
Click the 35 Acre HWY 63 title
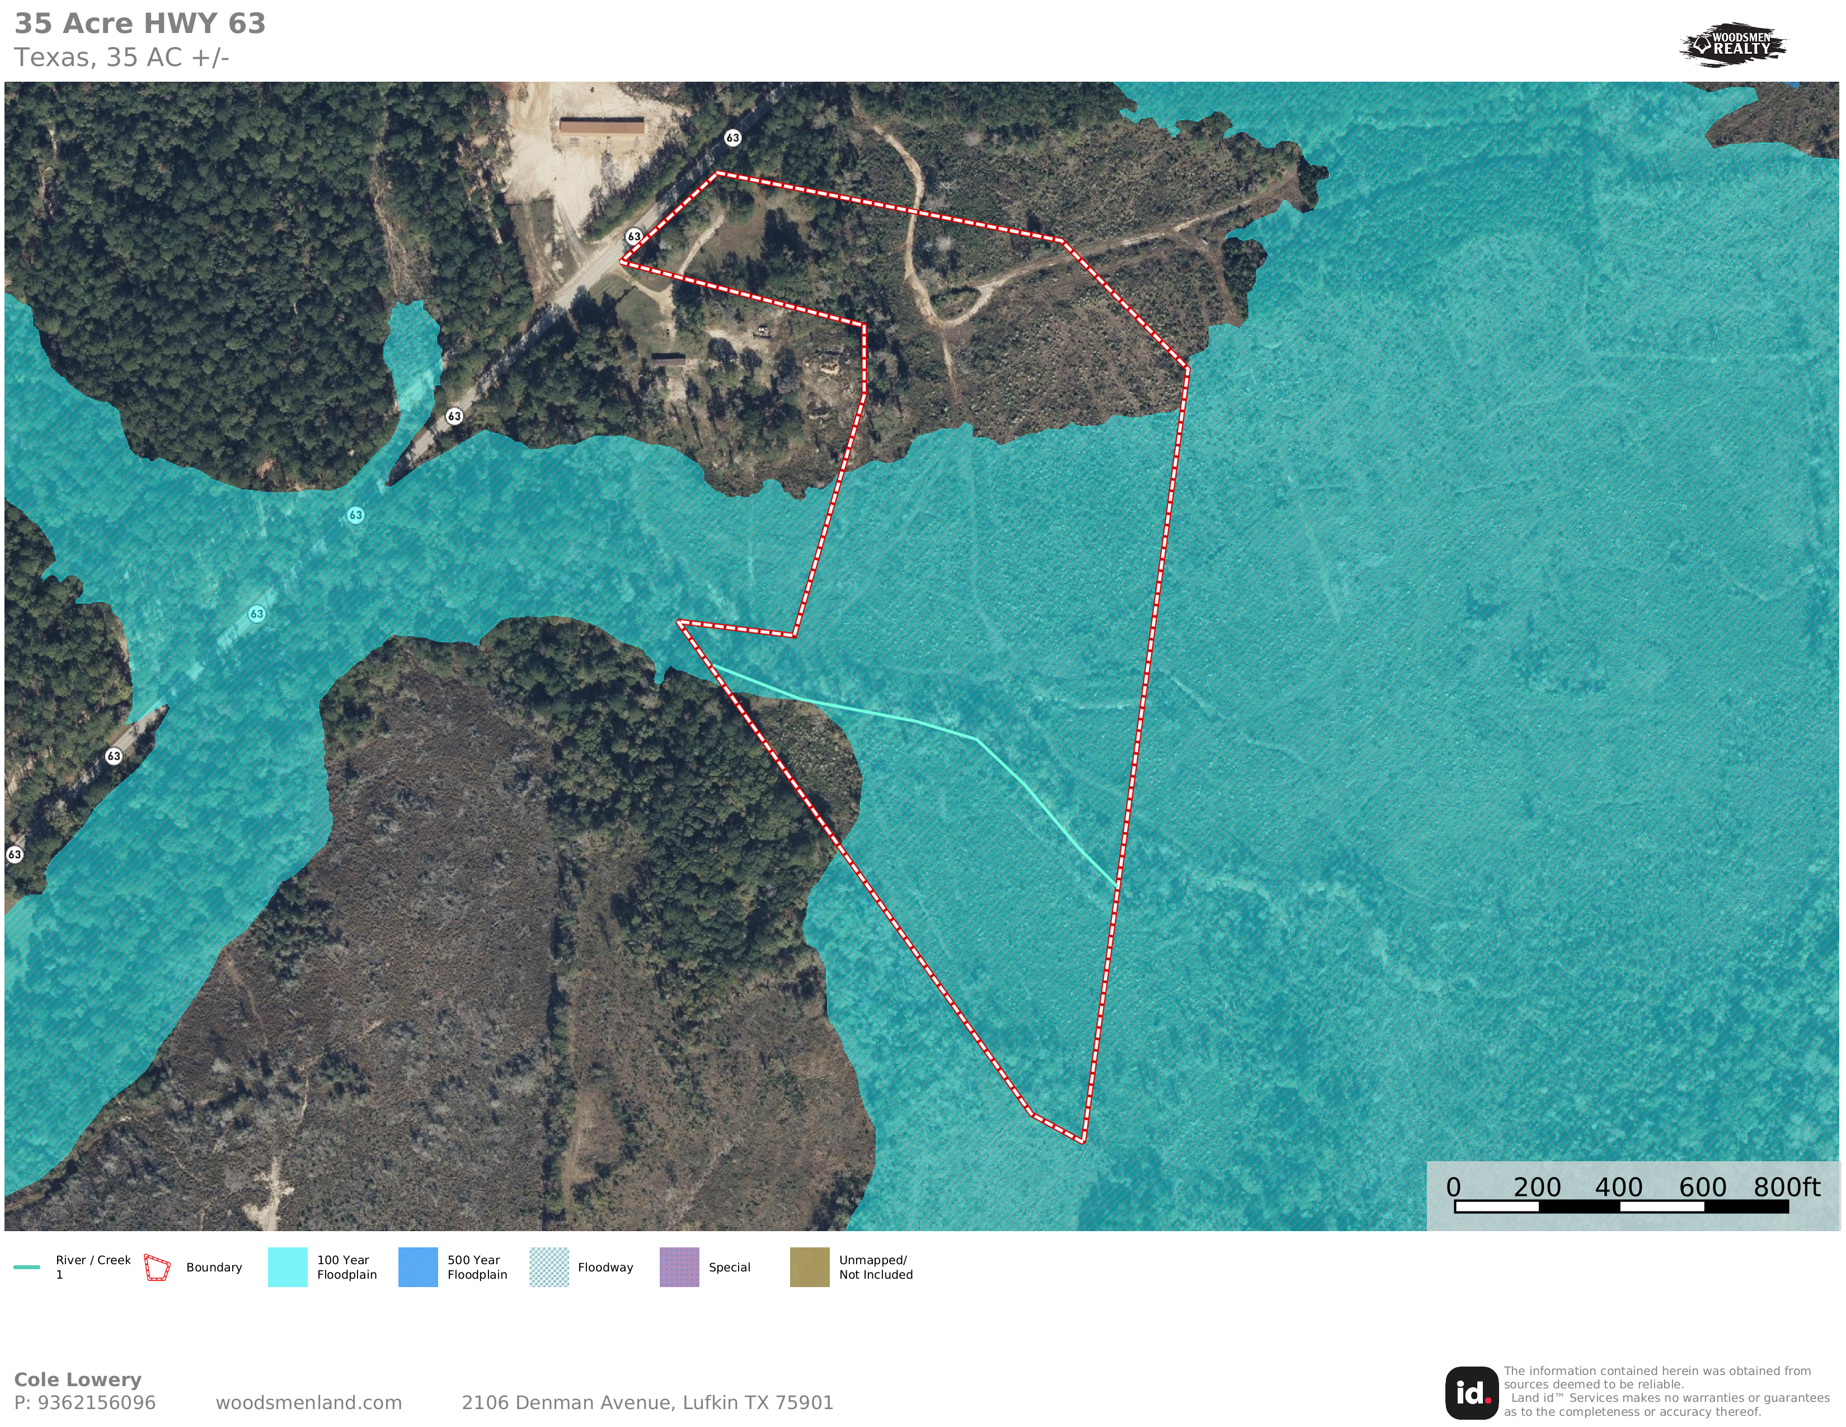click(x=140, y=24)
